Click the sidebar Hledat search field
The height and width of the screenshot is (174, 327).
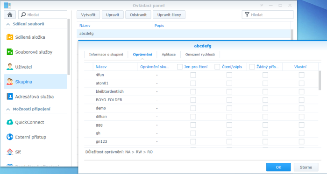[43, 15]
